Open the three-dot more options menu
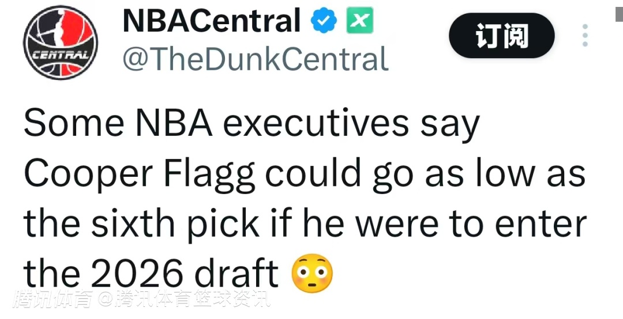 [x=585, y=36]
